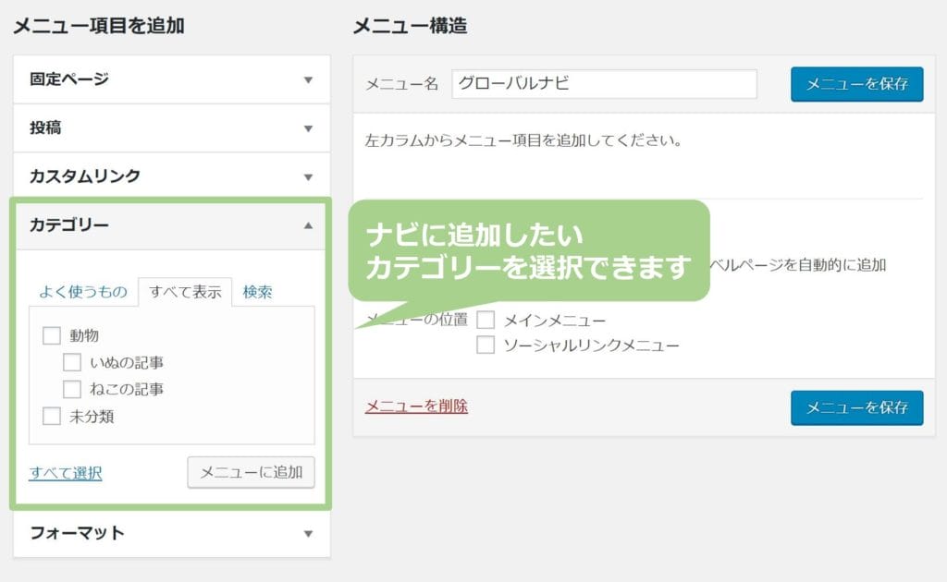Click the すべて選択 link
The image size is (947, 582).
click(65, 473)
